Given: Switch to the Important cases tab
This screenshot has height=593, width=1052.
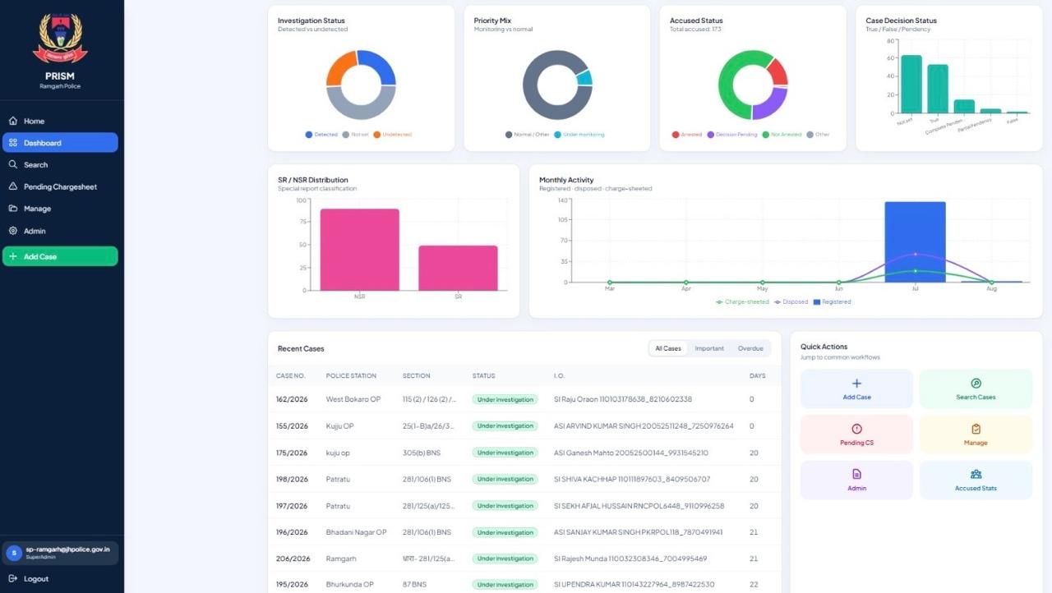Looking at the screenshot, I should [x=709, y=348].
